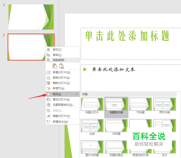Click the Format Background icon
This screenshot has height=158, width=181.
pyautogui.click(x=49, y=105)
